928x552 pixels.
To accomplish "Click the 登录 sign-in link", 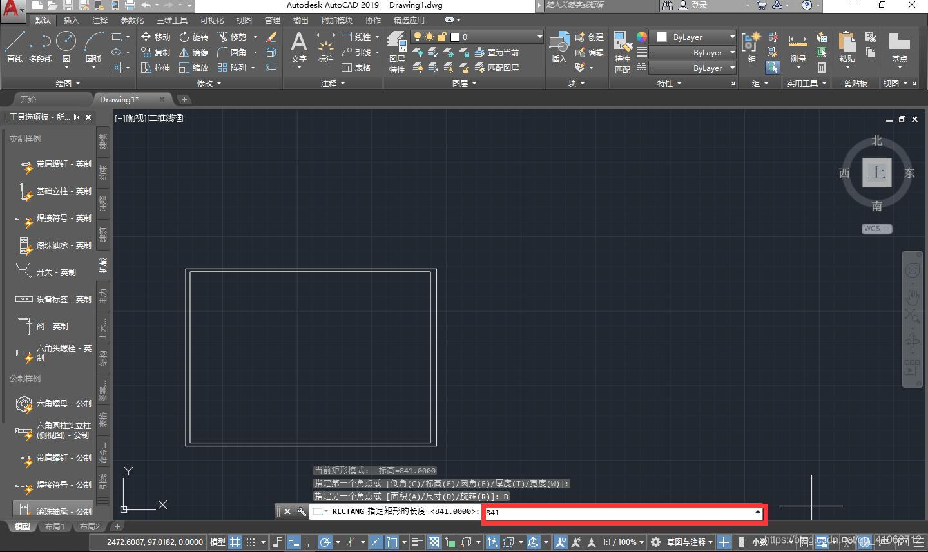I will click(x=693, y=5).
